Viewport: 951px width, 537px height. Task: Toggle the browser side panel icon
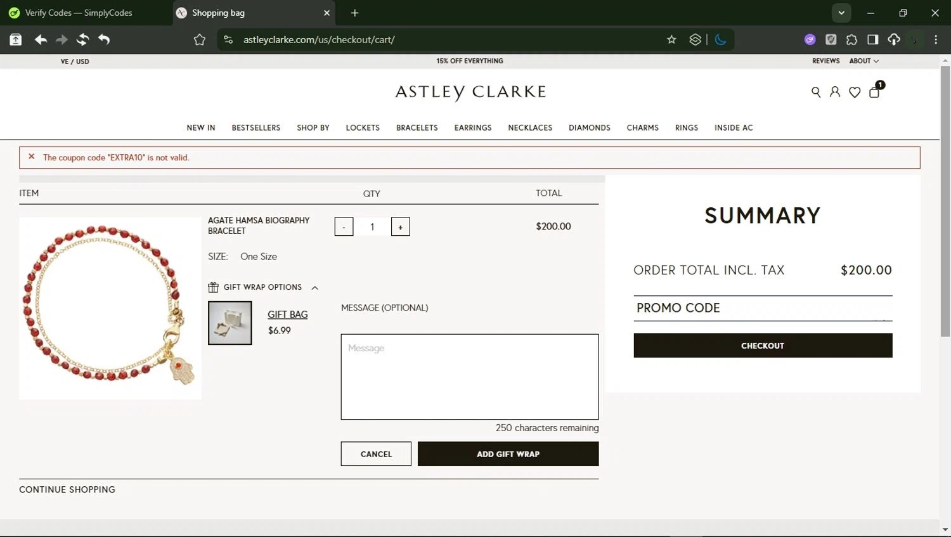tap(872, 39)
